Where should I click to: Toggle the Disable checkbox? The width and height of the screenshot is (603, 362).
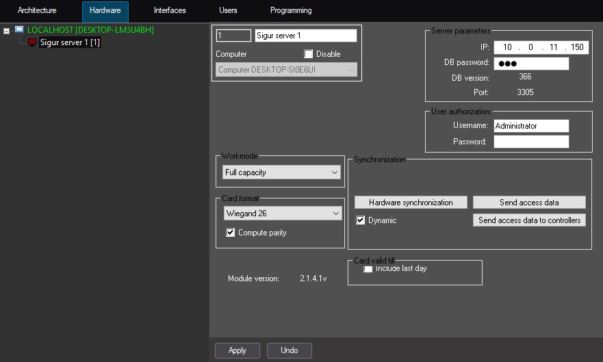point(309,54)
